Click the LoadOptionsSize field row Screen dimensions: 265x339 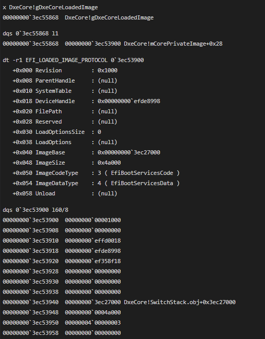coord(57,132)
